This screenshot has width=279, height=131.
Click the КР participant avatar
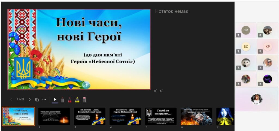click(x=268, y=47)
